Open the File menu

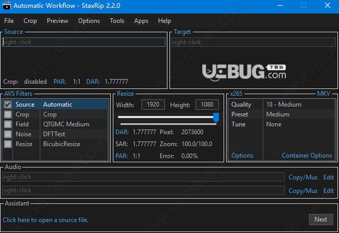click(9, 21)
